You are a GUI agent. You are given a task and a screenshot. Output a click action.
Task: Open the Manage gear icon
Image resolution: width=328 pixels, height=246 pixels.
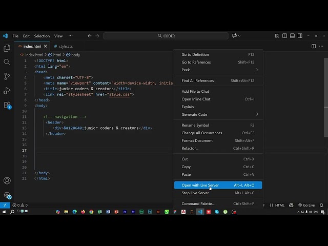7,195
